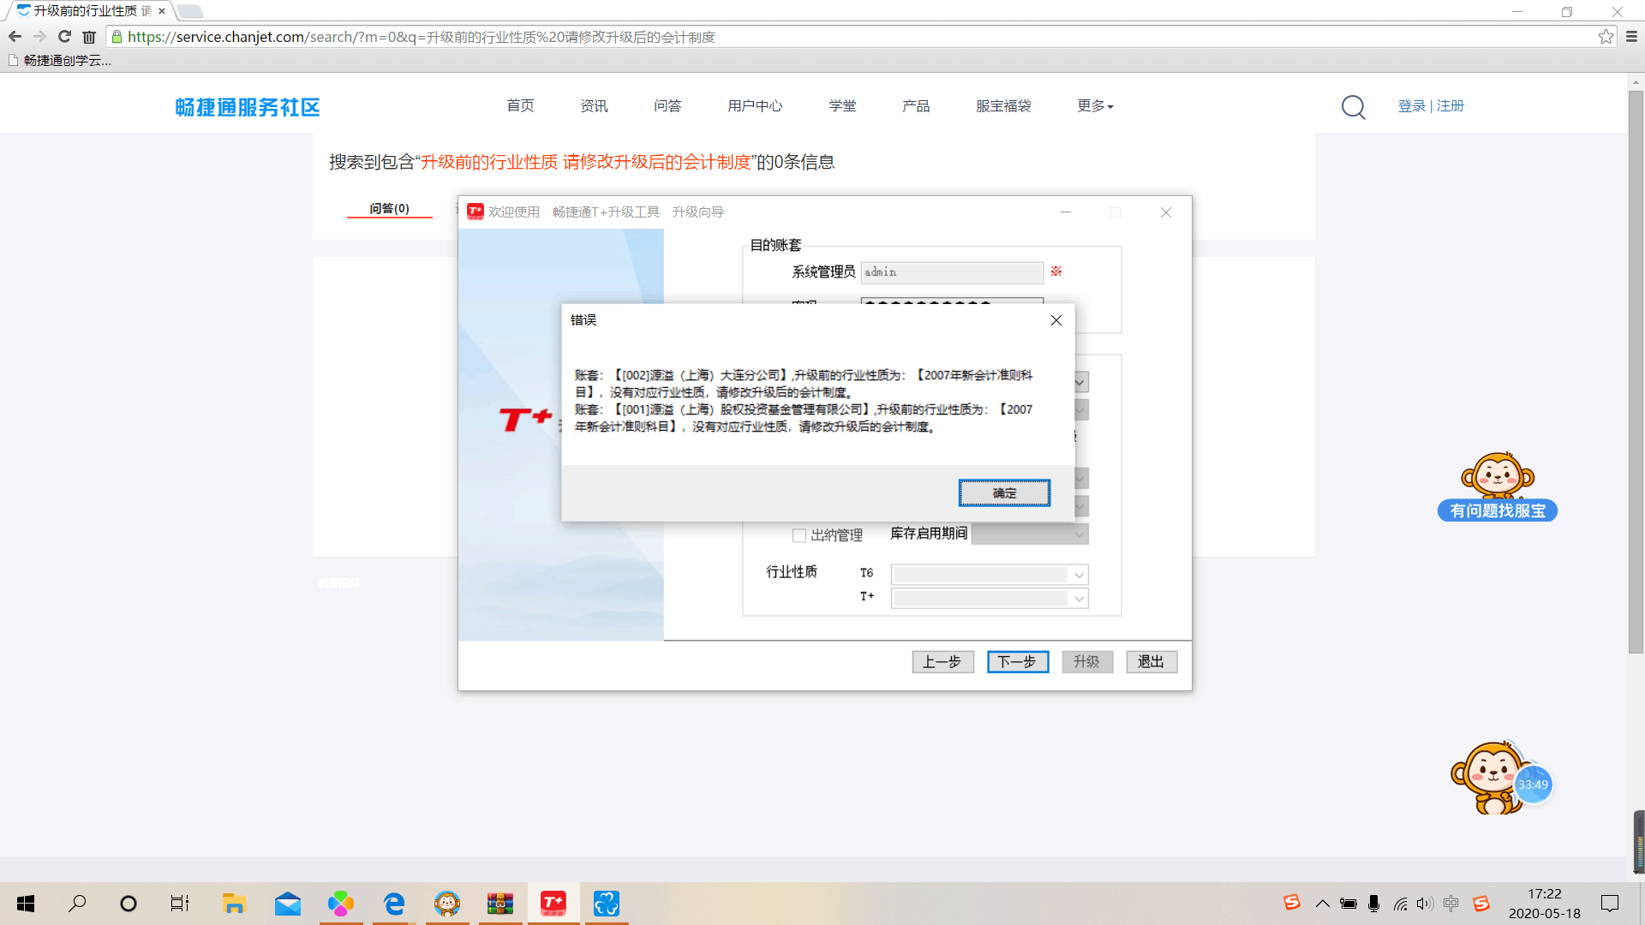Click the monkey app taskbar icon
The width and height of the screenshot is (1645, 925).
click(447, 904)
